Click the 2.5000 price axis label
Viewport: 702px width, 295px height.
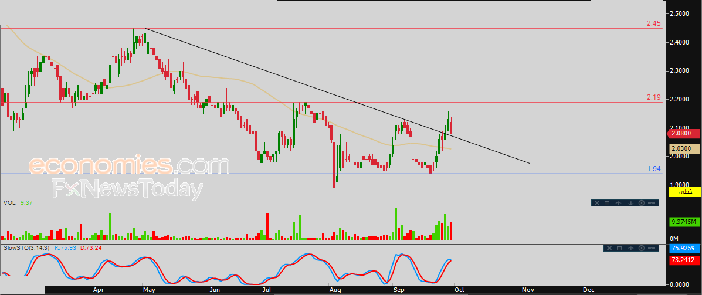pos(680,14)
